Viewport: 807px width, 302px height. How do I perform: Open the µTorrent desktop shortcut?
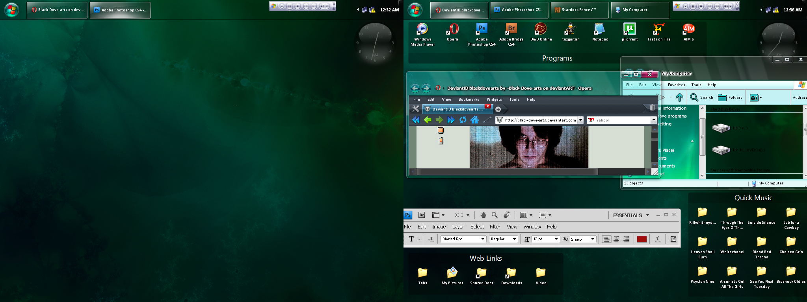click(630, 31)
